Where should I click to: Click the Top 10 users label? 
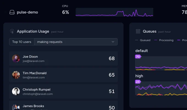point(22,42)
